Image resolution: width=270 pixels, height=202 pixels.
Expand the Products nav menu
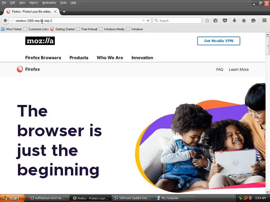[79, 58]
